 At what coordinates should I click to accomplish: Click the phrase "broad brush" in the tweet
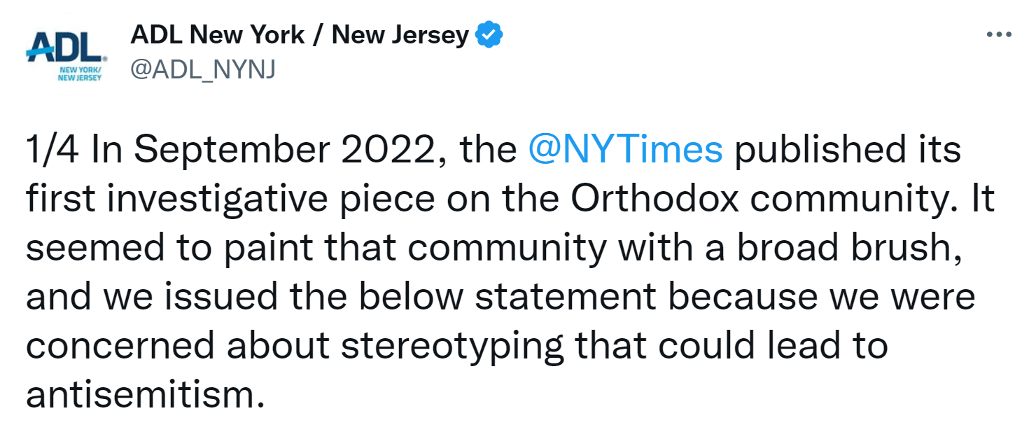pyautogui.click(x=843, y=249)
